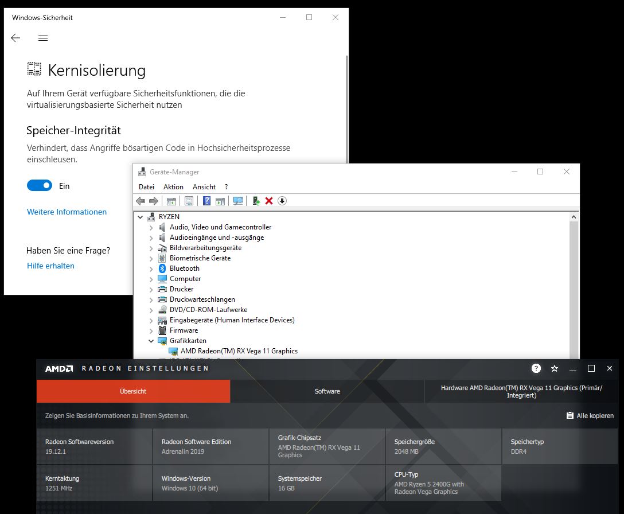
Task: Click the AMD logo in Radeon Einstellungen
Action: click(x=59, y=369)
